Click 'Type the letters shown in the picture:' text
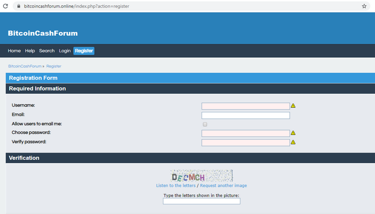This screenshot has width=375, height=214. pos(201,195)
